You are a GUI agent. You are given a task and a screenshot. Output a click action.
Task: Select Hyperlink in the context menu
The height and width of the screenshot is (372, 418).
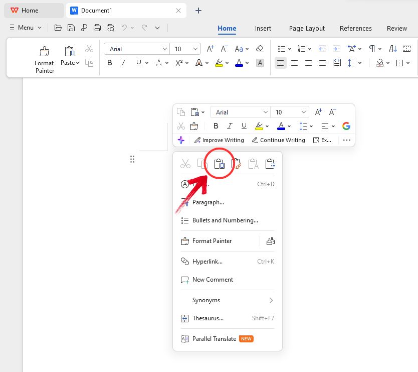pos(207,261)
